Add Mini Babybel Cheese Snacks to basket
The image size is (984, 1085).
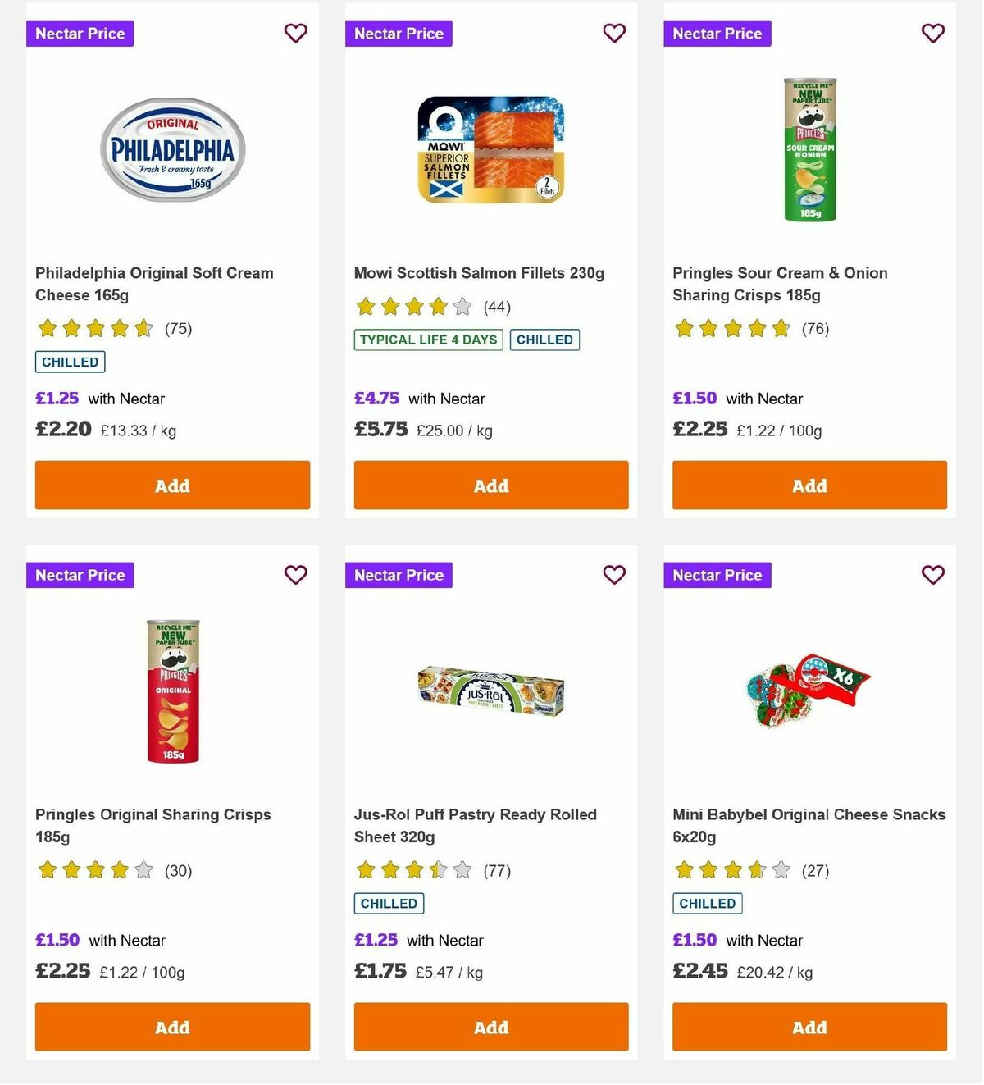click(809, 1027)
